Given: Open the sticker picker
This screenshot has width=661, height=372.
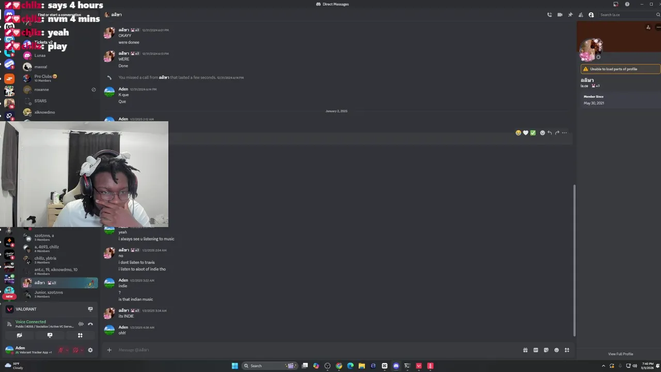Looking at the screenshot, I should (546, 350).
